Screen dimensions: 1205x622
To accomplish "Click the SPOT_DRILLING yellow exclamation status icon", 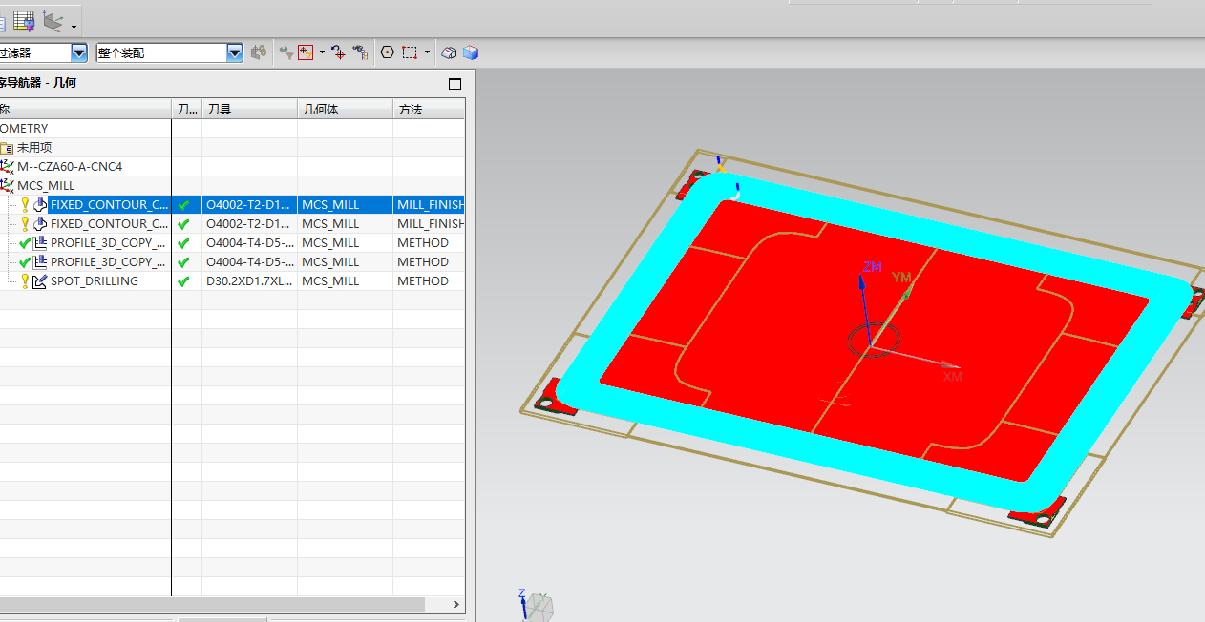I will (x=25, y=280).
